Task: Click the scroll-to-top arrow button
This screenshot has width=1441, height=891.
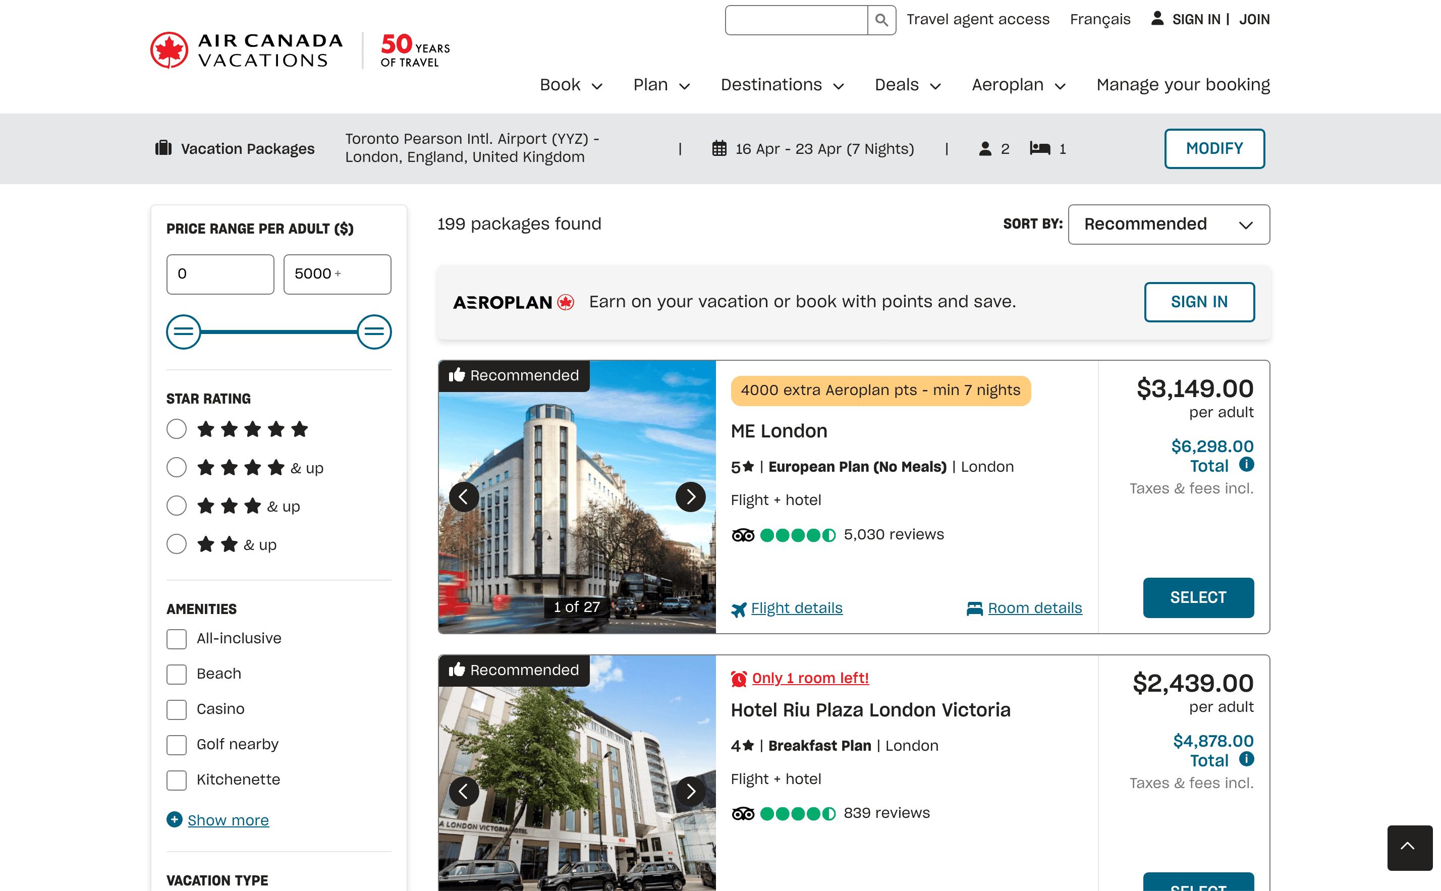Action: [1409, 848]
